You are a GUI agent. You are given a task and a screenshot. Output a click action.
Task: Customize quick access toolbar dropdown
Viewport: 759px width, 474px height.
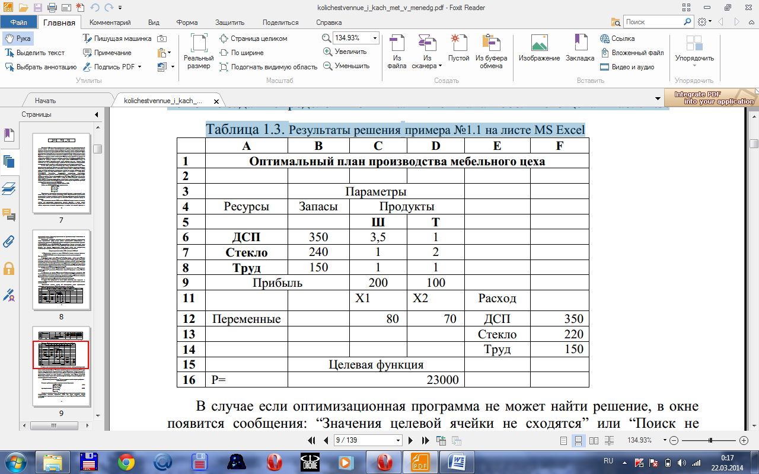click(120, 8)
